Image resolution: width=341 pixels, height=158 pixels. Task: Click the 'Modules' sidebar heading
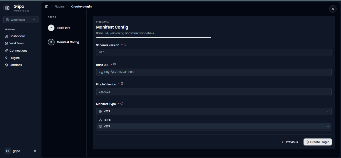click(x=10, y=30)
